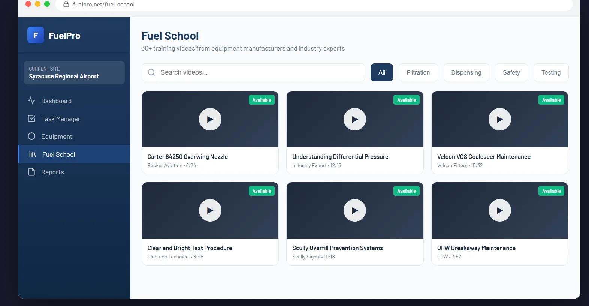Click the Dashboard activity icon in sidebar

[31, 101]
